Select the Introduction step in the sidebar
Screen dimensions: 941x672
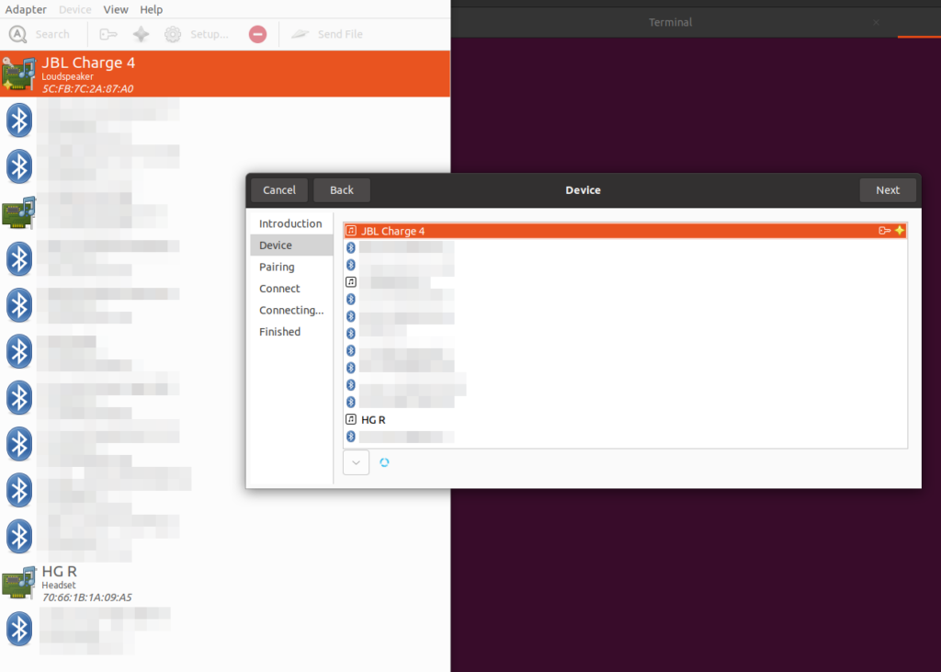click(291, 223)
